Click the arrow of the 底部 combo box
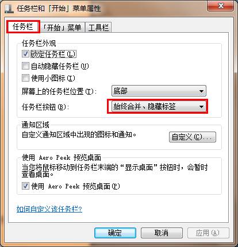This screenshot has width=238, height=247. click(x=201, y=91)
